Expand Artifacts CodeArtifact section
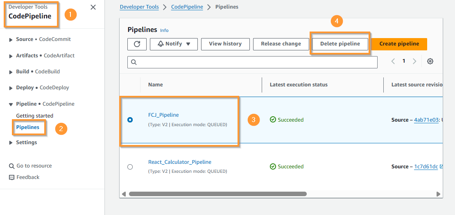Viewport: 455px width, 215px height. 11,56
